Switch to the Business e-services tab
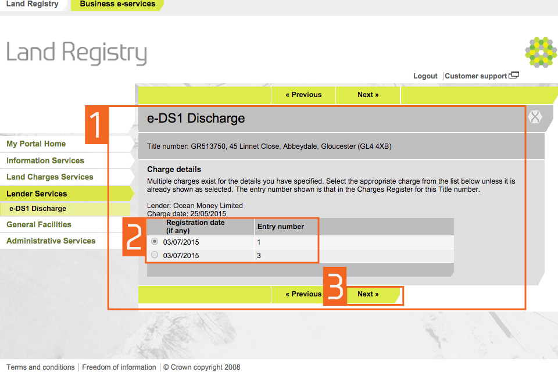 [117, 5]
